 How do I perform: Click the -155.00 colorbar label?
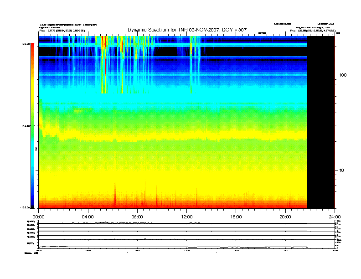point(25,207)
